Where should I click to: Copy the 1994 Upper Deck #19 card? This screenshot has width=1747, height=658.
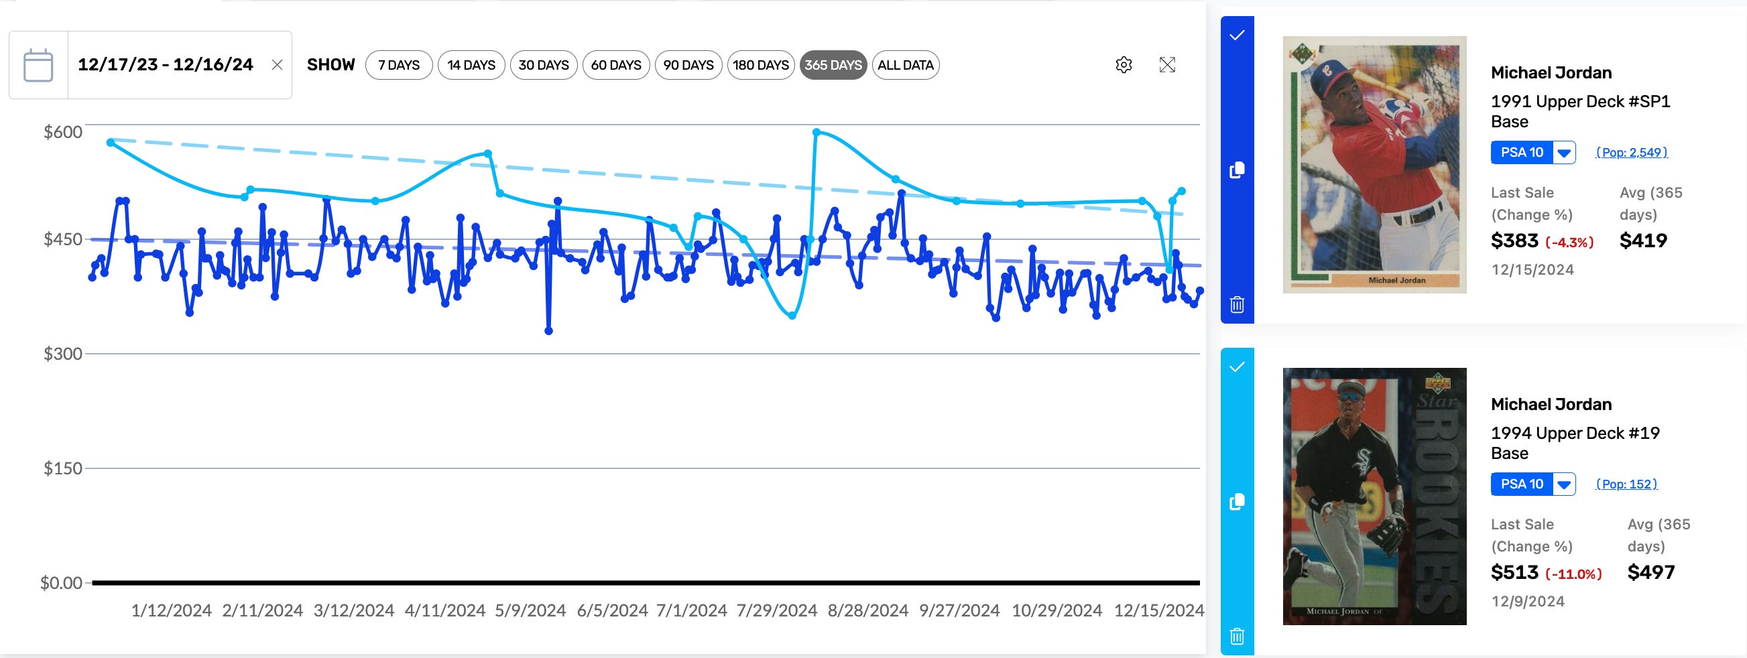coord(1237,502)
